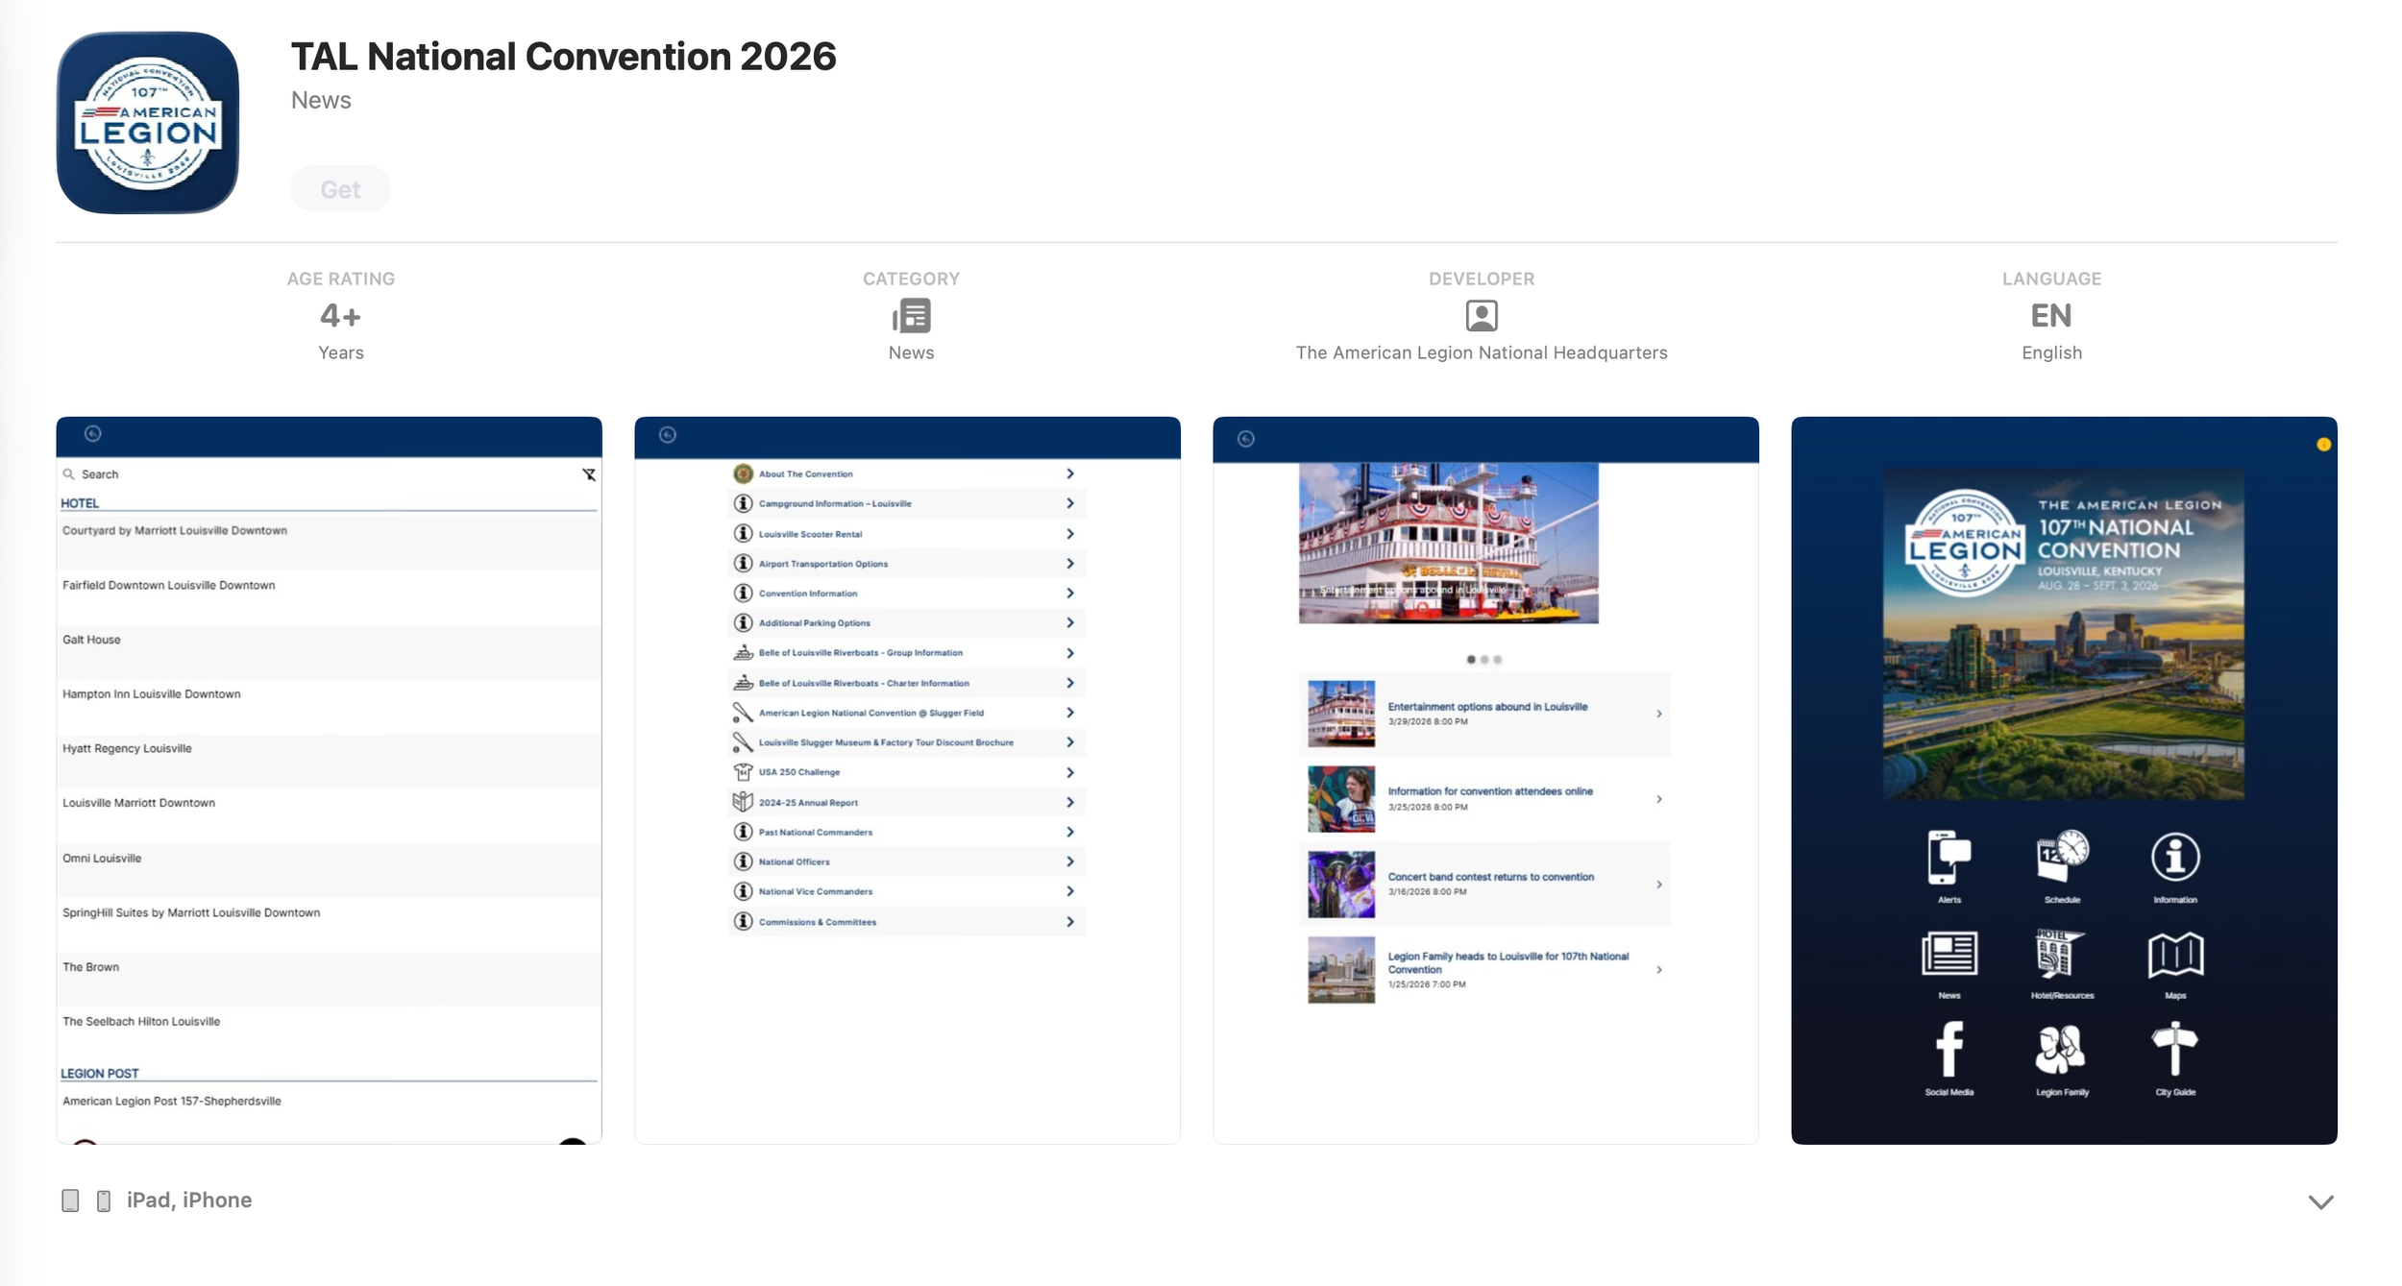The image size is (2402, 1286).
Task: Select Courtyard by Marriott Louisville Downtown
Action: 329,544
